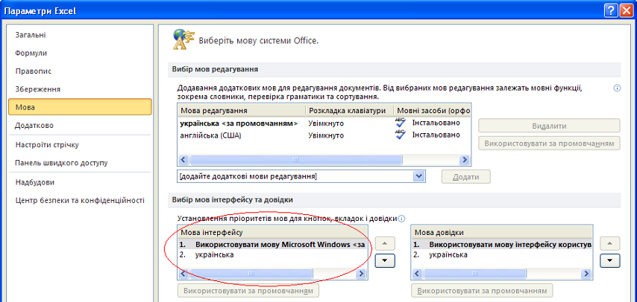Click the Розкладка клавіатури column header
This screenshot has width=637, height=302.
coord(347,110)
